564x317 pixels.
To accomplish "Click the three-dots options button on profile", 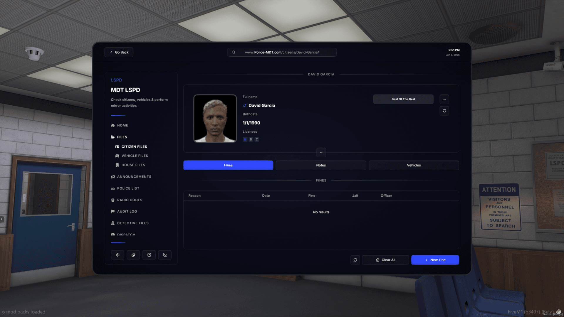I will 444,99.
